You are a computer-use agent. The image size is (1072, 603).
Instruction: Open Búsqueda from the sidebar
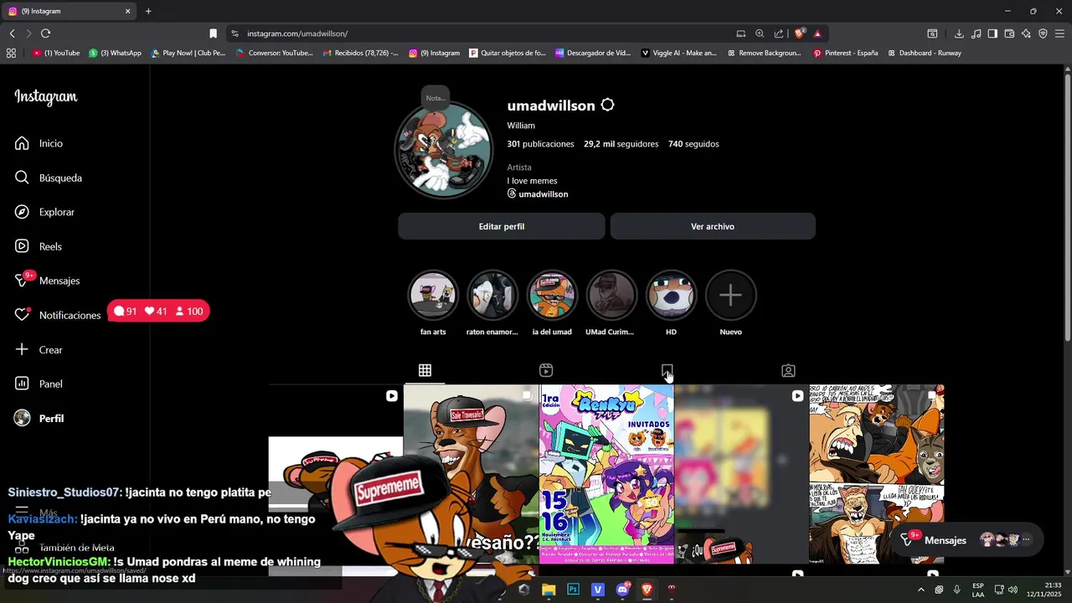tap(49, 178)
